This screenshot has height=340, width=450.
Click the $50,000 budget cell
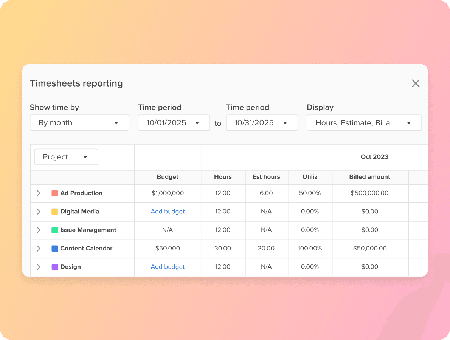(168, 249)
